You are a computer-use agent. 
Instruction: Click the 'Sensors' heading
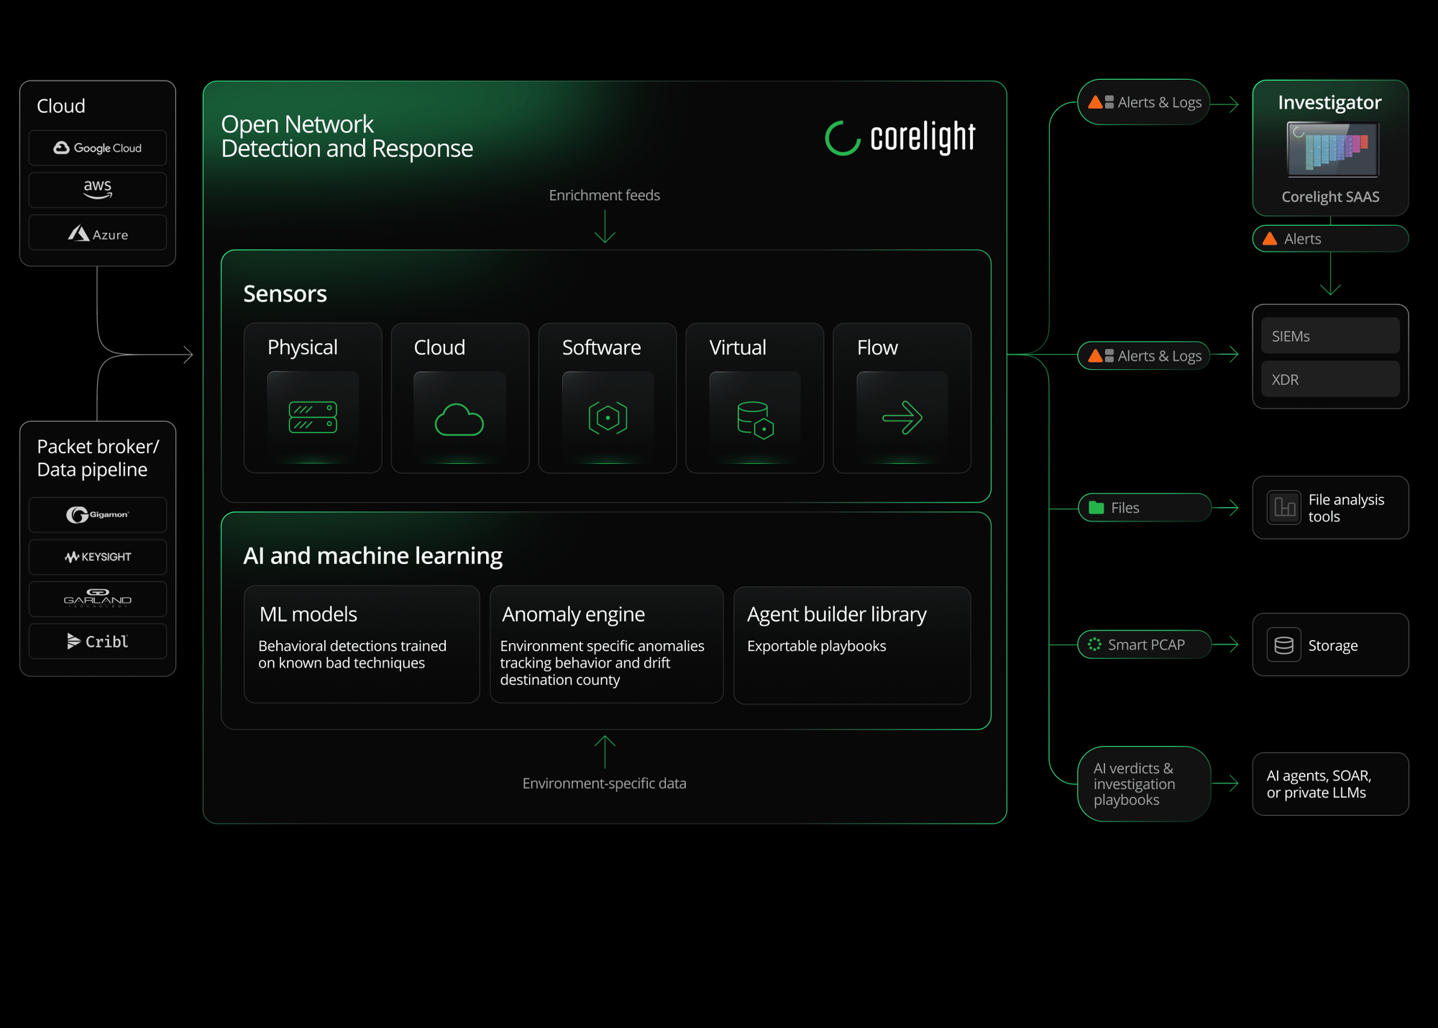[x=285, y=294]
